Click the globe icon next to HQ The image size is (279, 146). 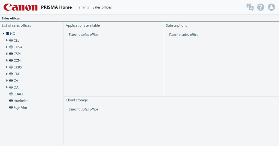pos(8,34)
